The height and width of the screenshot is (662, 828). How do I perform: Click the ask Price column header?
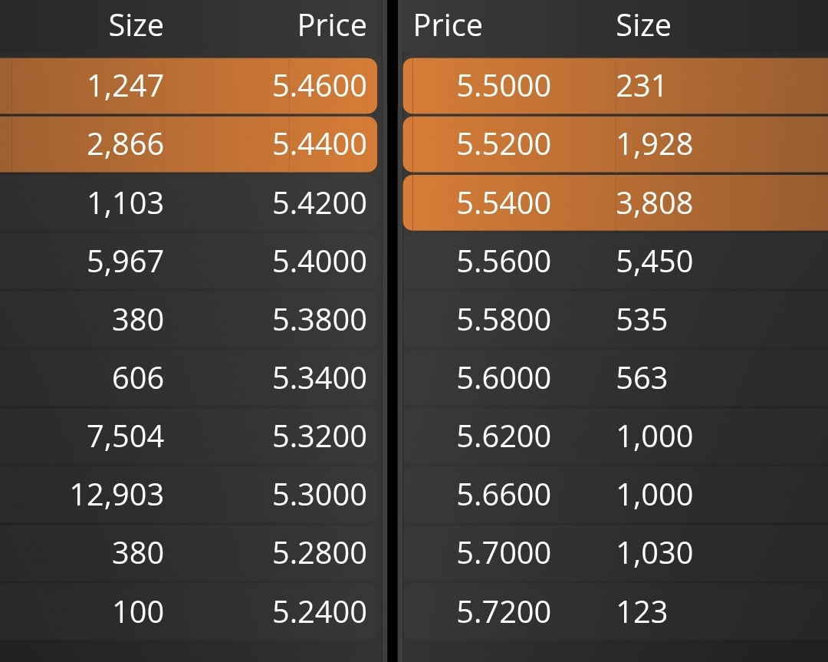tap(448, 25)
